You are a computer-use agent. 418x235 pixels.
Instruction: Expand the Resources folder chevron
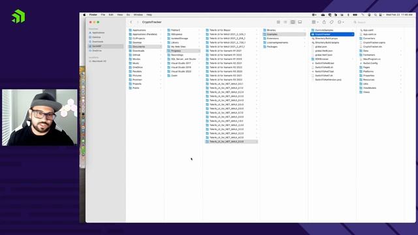(400, 80)
